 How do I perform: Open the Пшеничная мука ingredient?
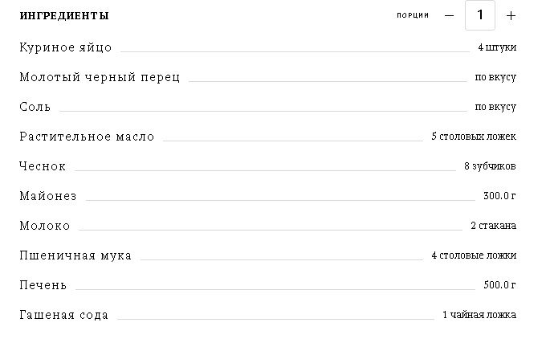[x=75, y=255]
